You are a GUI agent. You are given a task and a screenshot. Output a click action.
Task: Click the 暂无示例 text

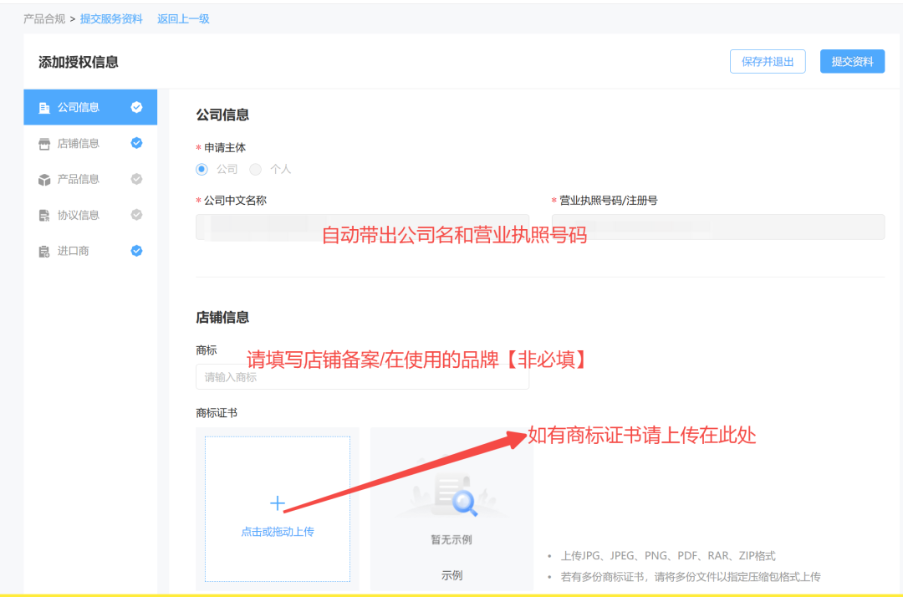tap(451, 539)
